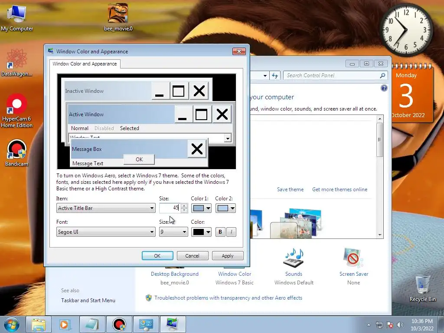The width and height of the screenshot is (444, 333).
Task: Open the Color 2 picker dropdown
Action: (225, 208)
